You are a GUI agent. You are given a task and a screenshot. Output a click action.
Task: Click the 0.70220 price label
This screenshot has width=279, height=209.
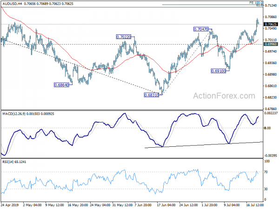pos(124,37)
